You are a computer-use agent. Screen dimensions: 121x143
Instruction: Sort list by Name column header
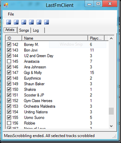(55, 38)
